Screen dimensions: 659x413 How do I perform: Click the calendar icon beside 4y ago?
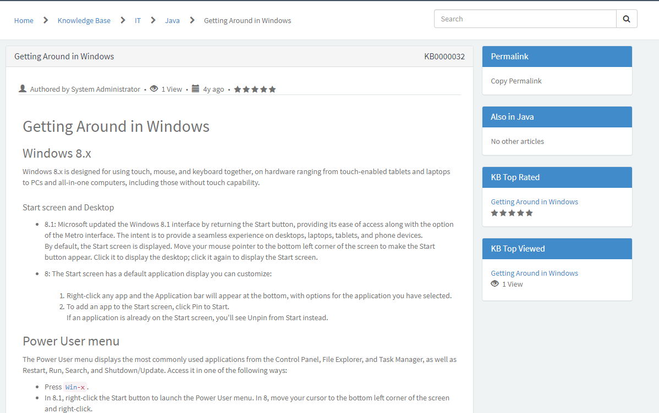pos(195,88)
